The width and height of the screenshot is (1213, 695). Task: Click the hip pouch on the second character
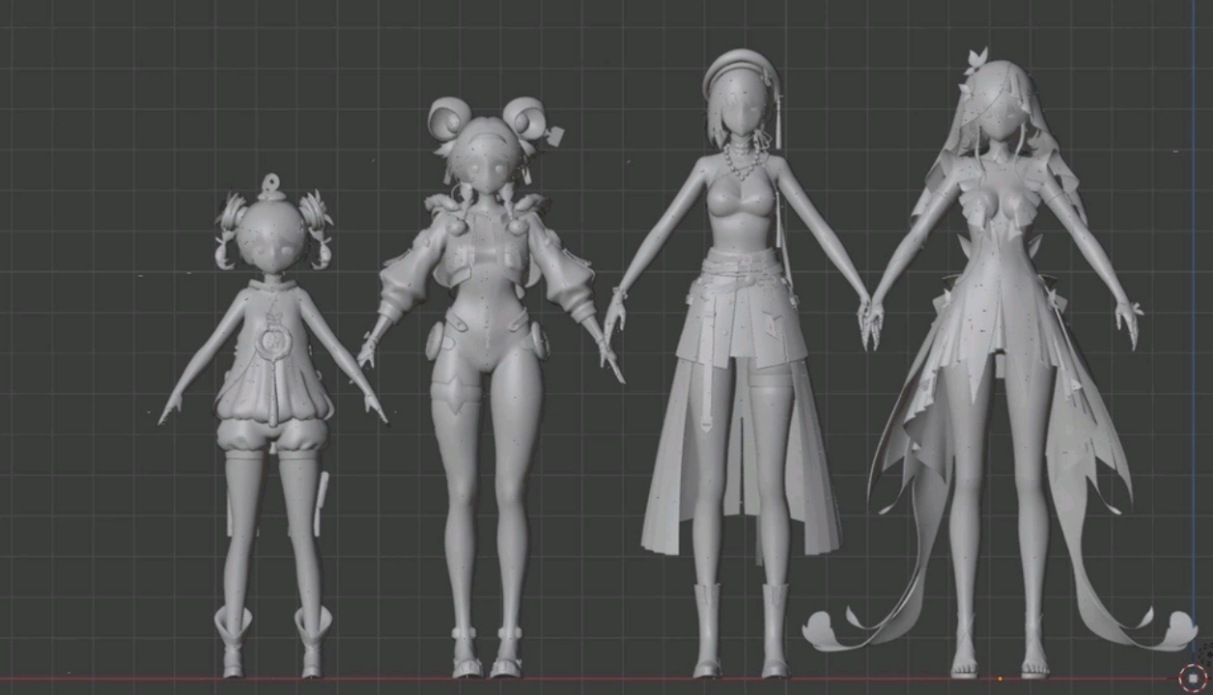(x=436, y=341)
